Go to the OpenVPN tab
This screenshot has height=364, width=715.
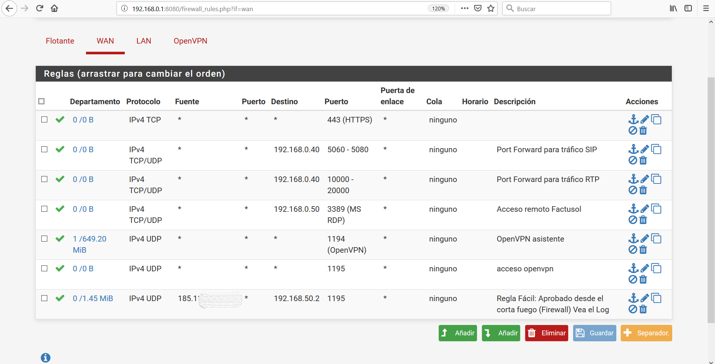pyautogui.click(x=190, y=41)
